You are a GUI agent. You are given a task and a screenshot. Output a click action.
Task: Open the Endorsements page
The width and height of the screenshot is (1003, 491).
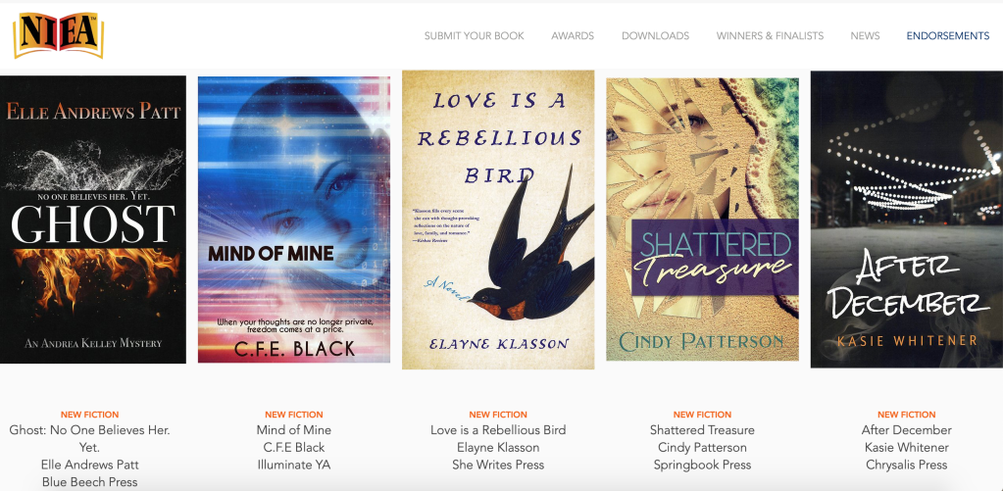point(947,36)
